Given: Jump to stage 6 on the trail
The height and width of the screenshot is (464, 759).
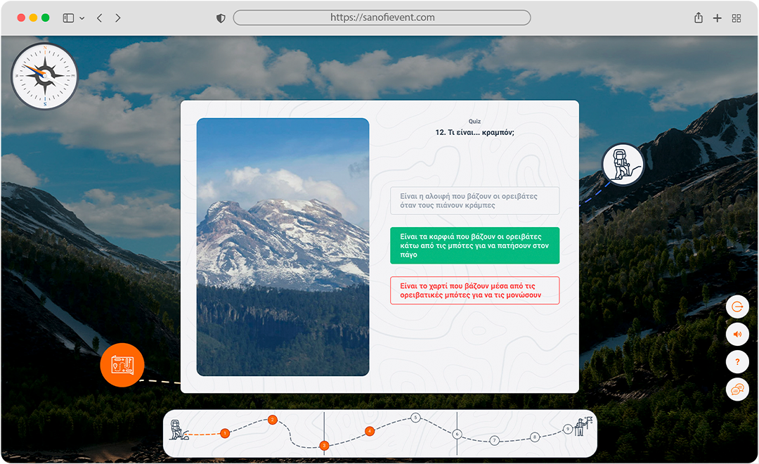Looking at the screenshot, I should tap(457, 434).
